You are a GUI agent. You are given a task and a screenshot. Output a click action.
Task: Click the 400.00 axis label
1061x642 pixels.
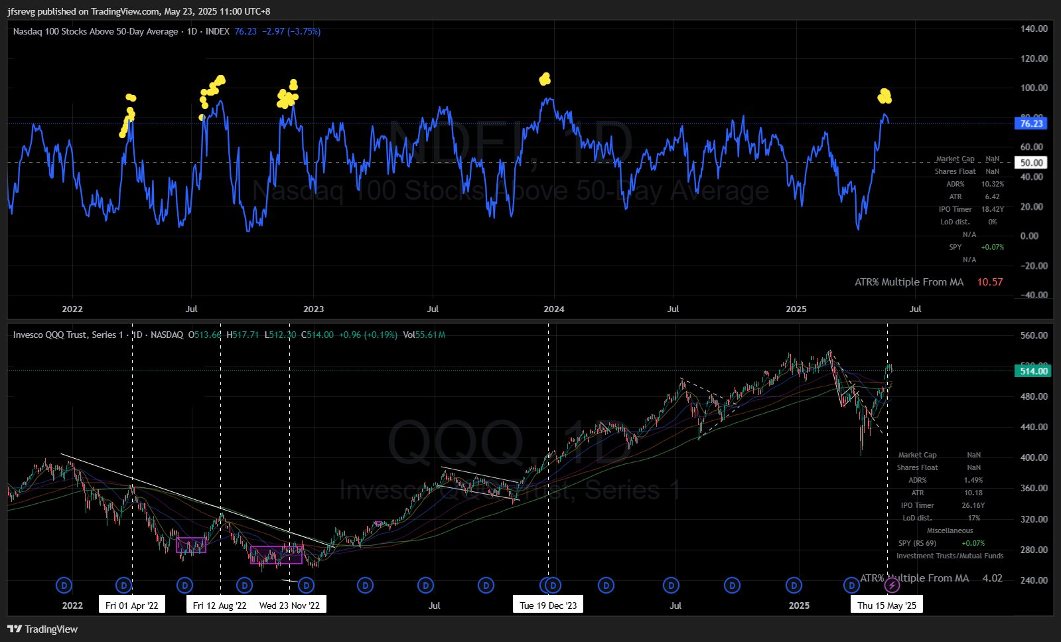click(1034, 457)
